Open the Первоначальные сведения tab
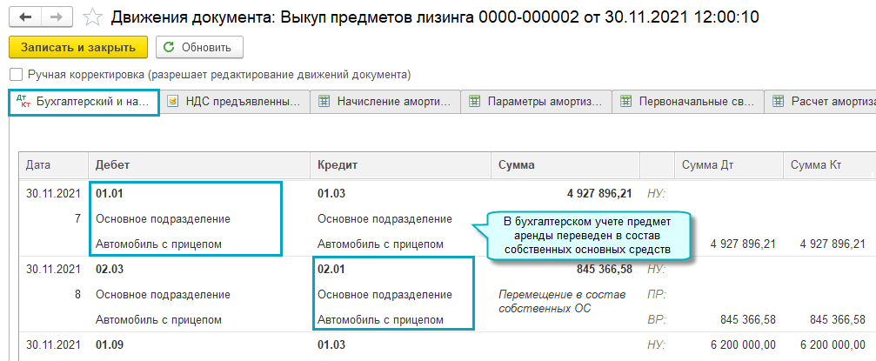 tap(688, 102)
